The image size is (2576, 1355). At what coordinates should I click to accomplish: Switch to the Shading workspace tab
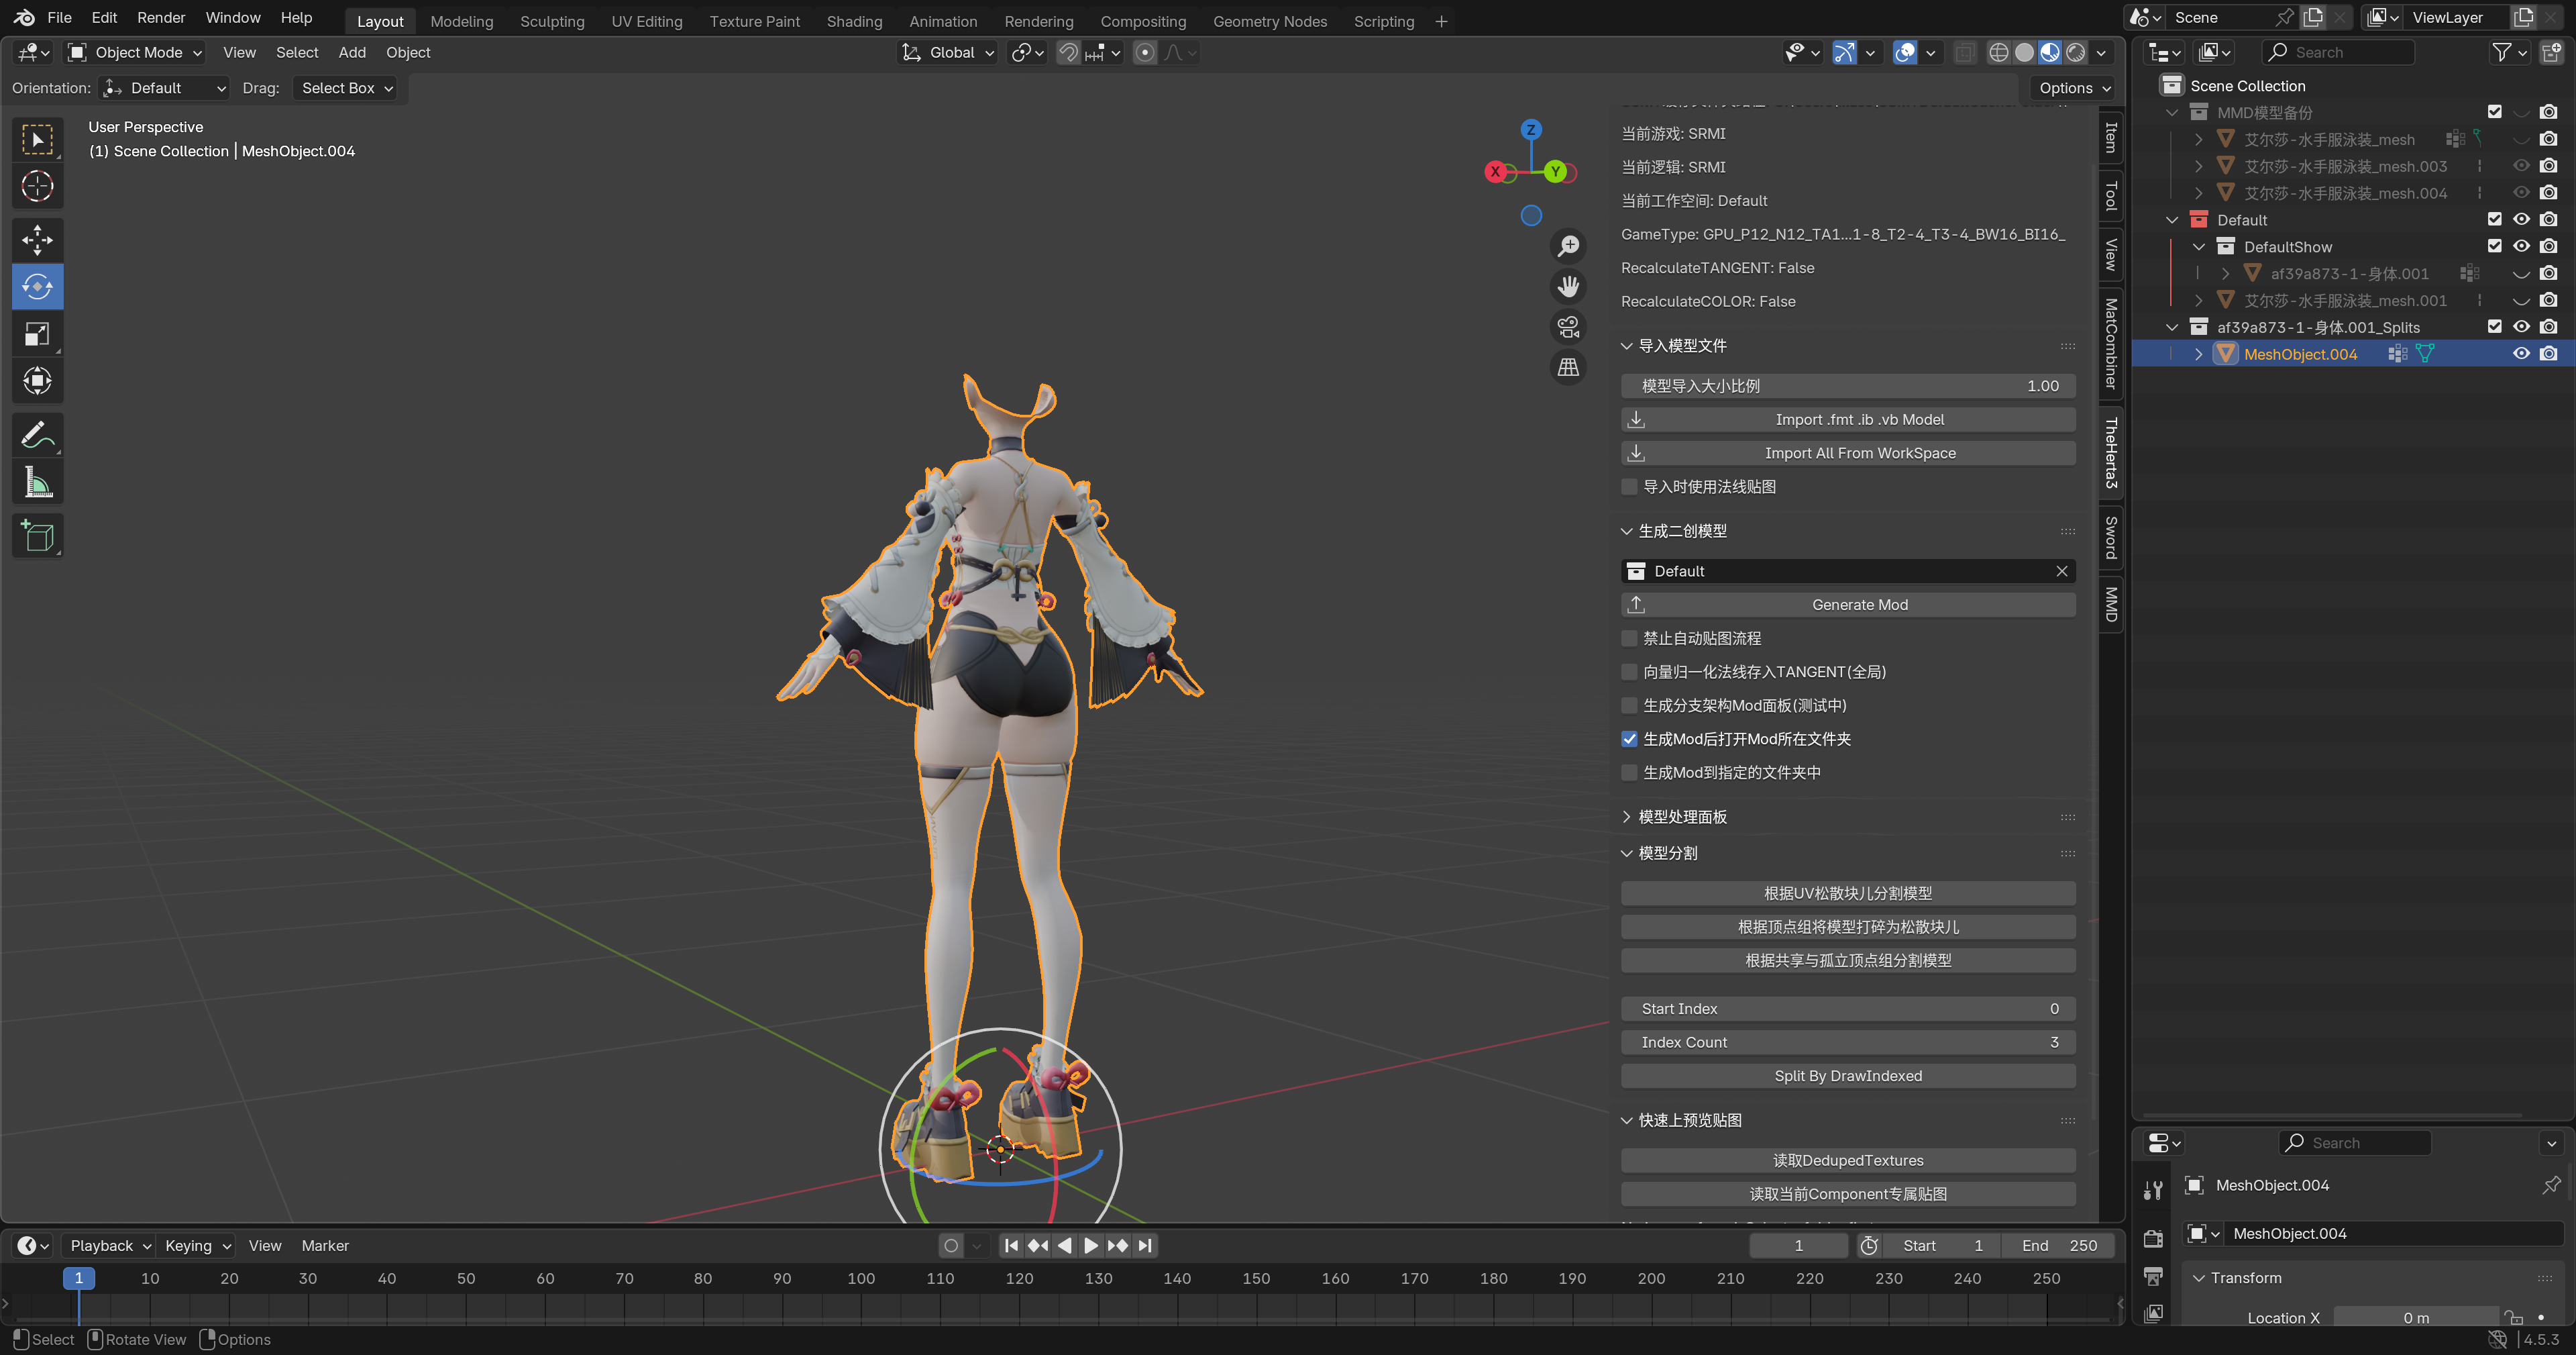(x=853, y=21)
